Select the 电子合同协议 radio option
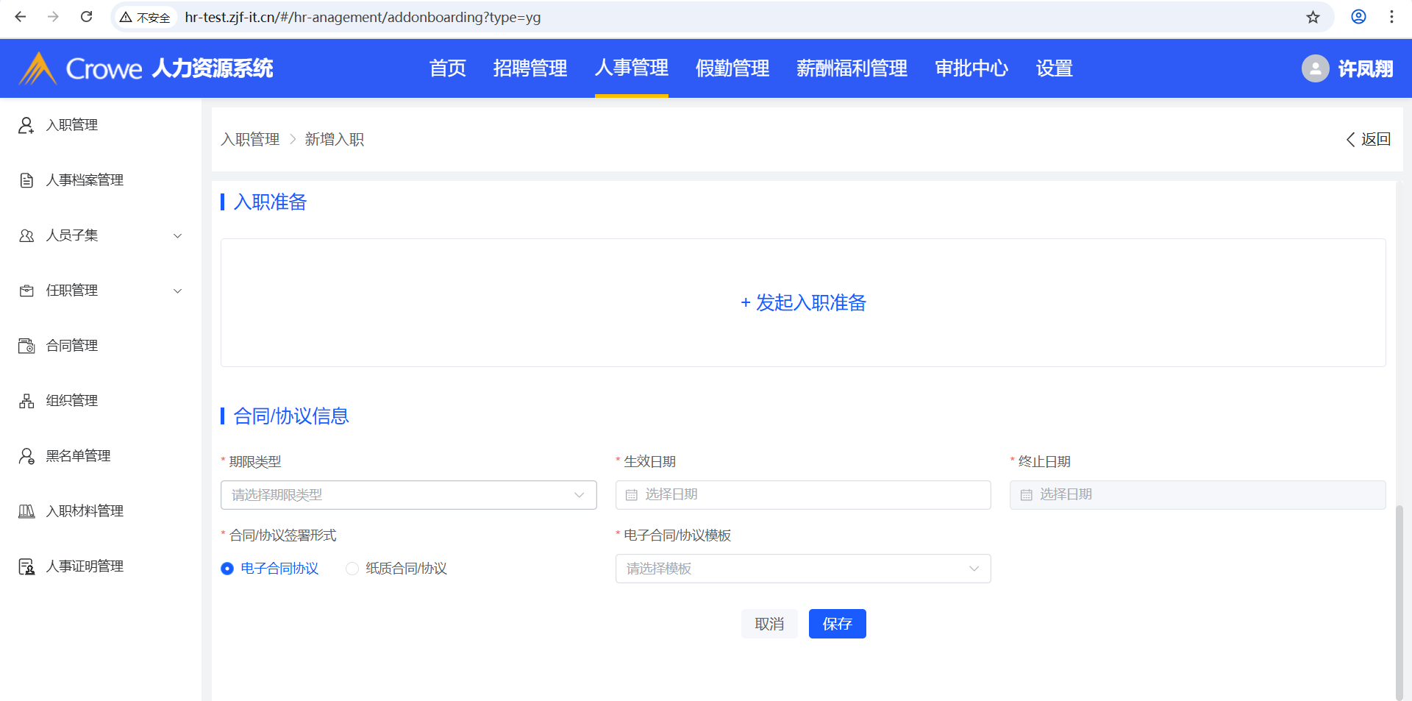The width and height of the screenshot is (1412, 701). point(227,569)
